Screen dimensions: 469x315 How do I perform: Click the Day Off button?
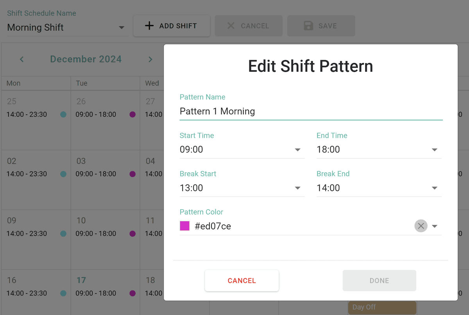pos(382,307)
